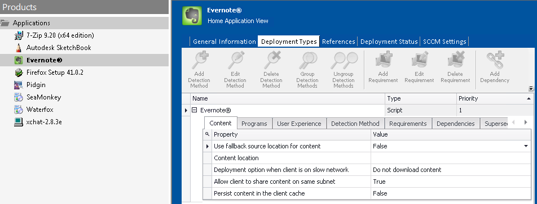Click the Edit Detection Method icon
This screenshot has height=204, width=537.
click(235, 61)
